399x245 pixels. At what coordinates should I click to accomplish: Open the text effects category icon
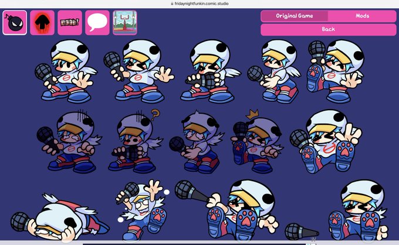pyautogui.click(x=70, y=23)
